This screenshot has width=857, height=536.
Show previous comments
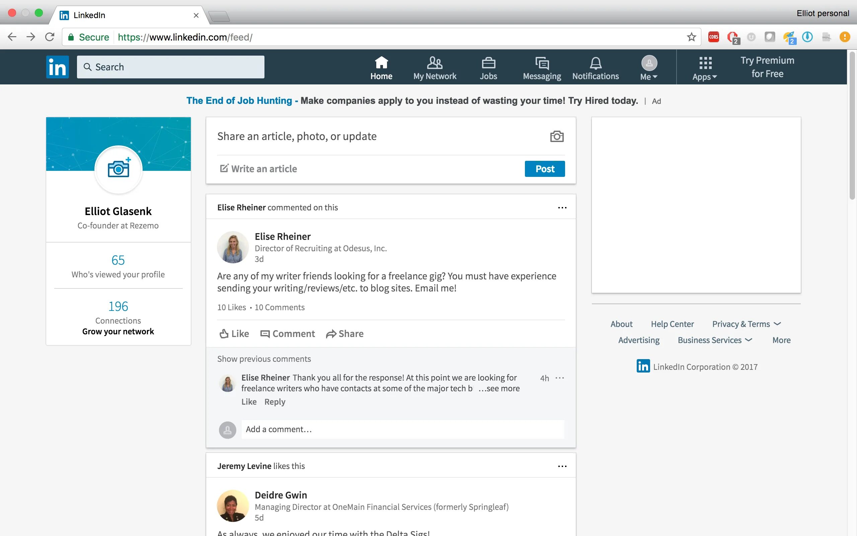coord(264,359)
